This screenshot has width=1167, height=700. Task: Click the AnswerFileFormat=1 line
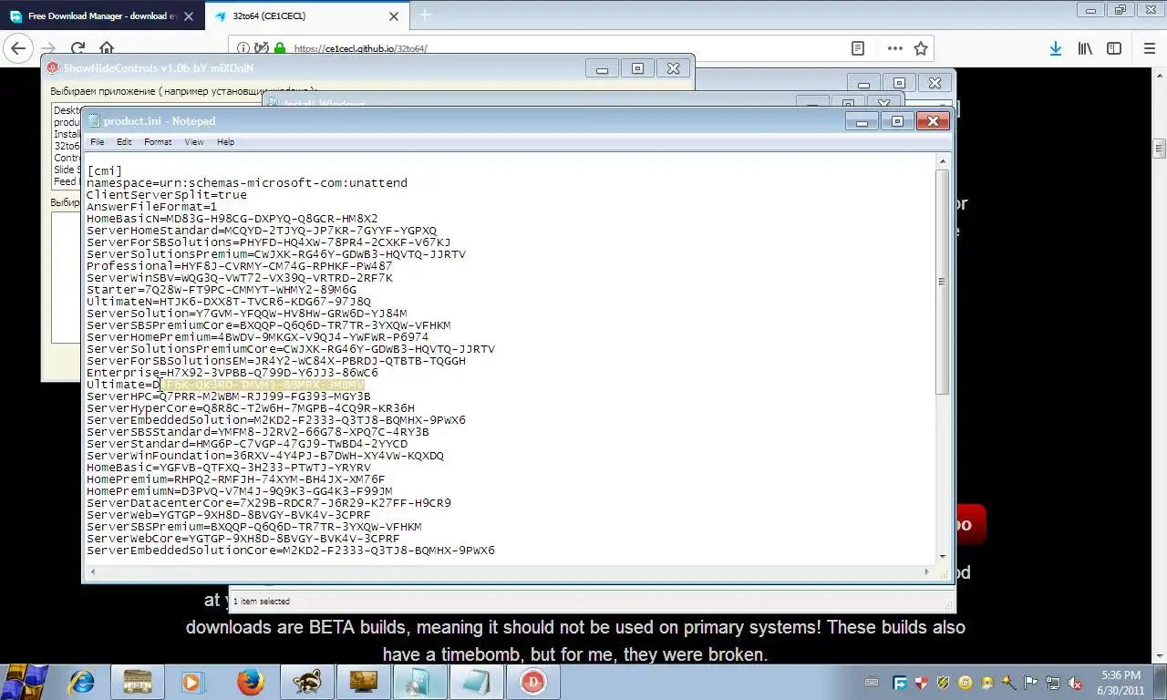(x=151, y=207)
